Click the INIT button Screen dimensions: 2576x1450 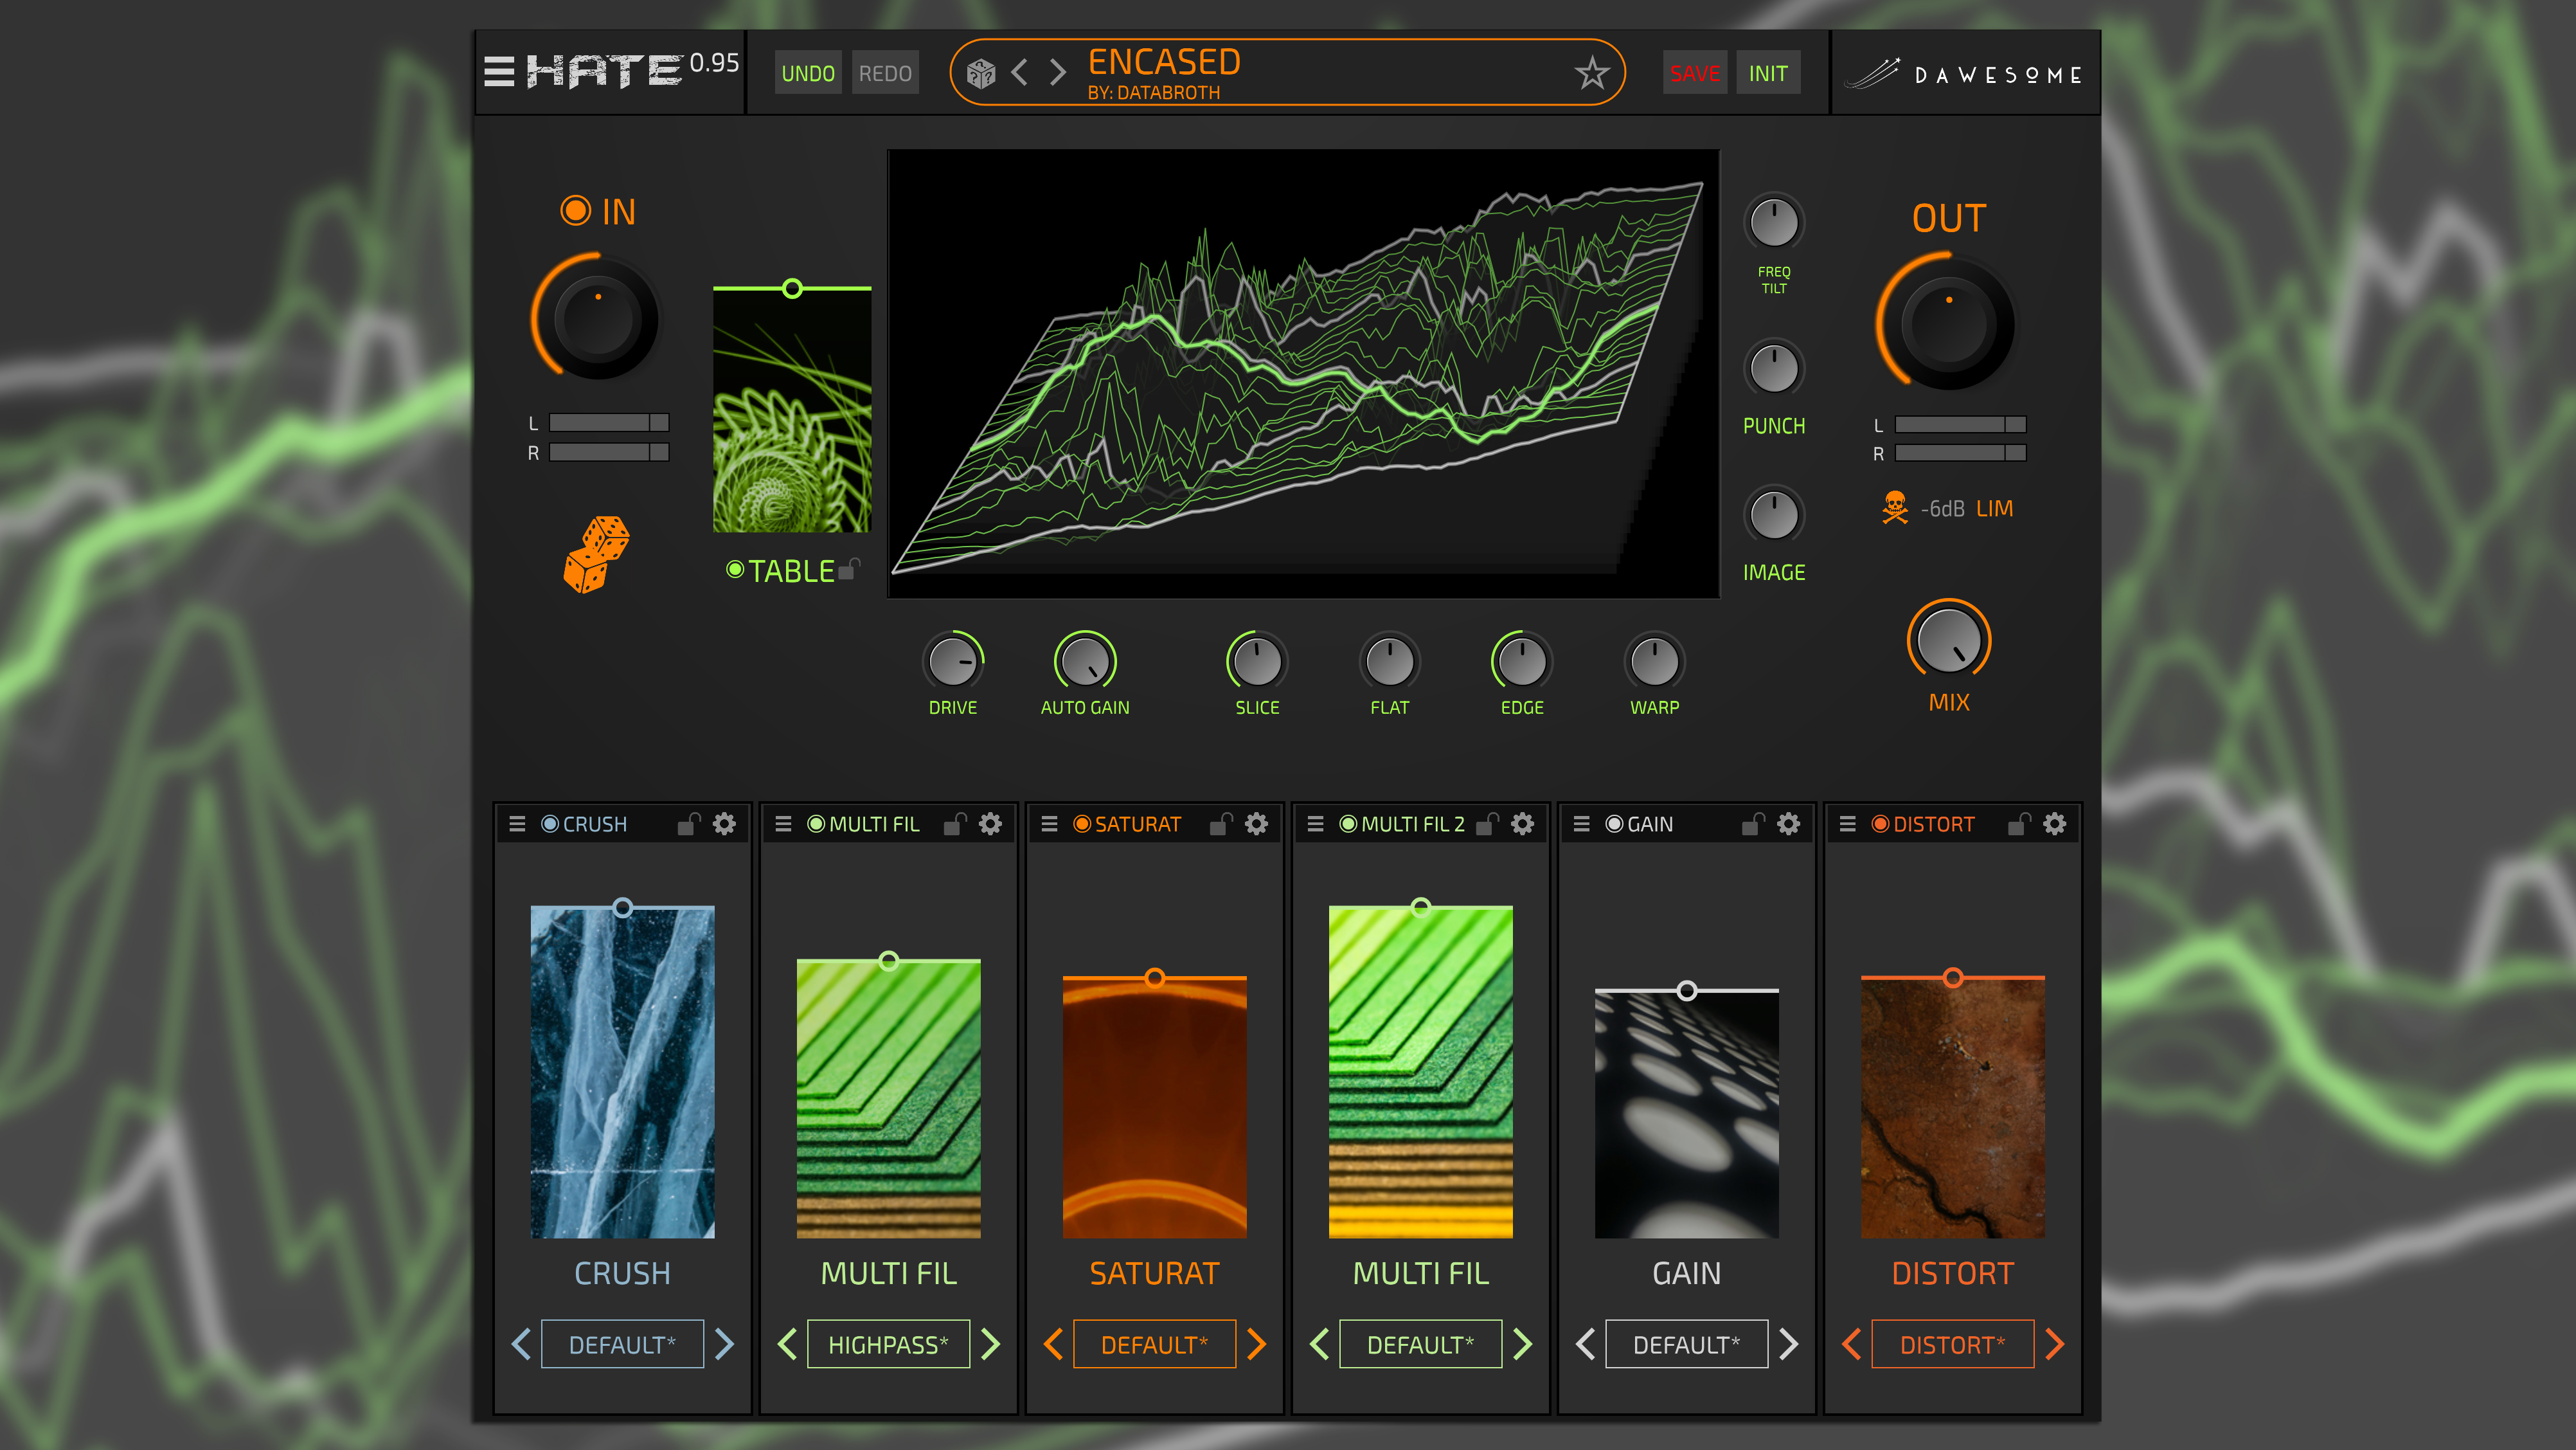point(1767,73)
